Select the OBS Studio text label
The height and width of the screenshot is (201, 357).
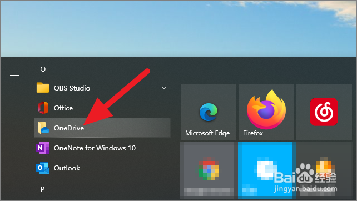point(72,88)
